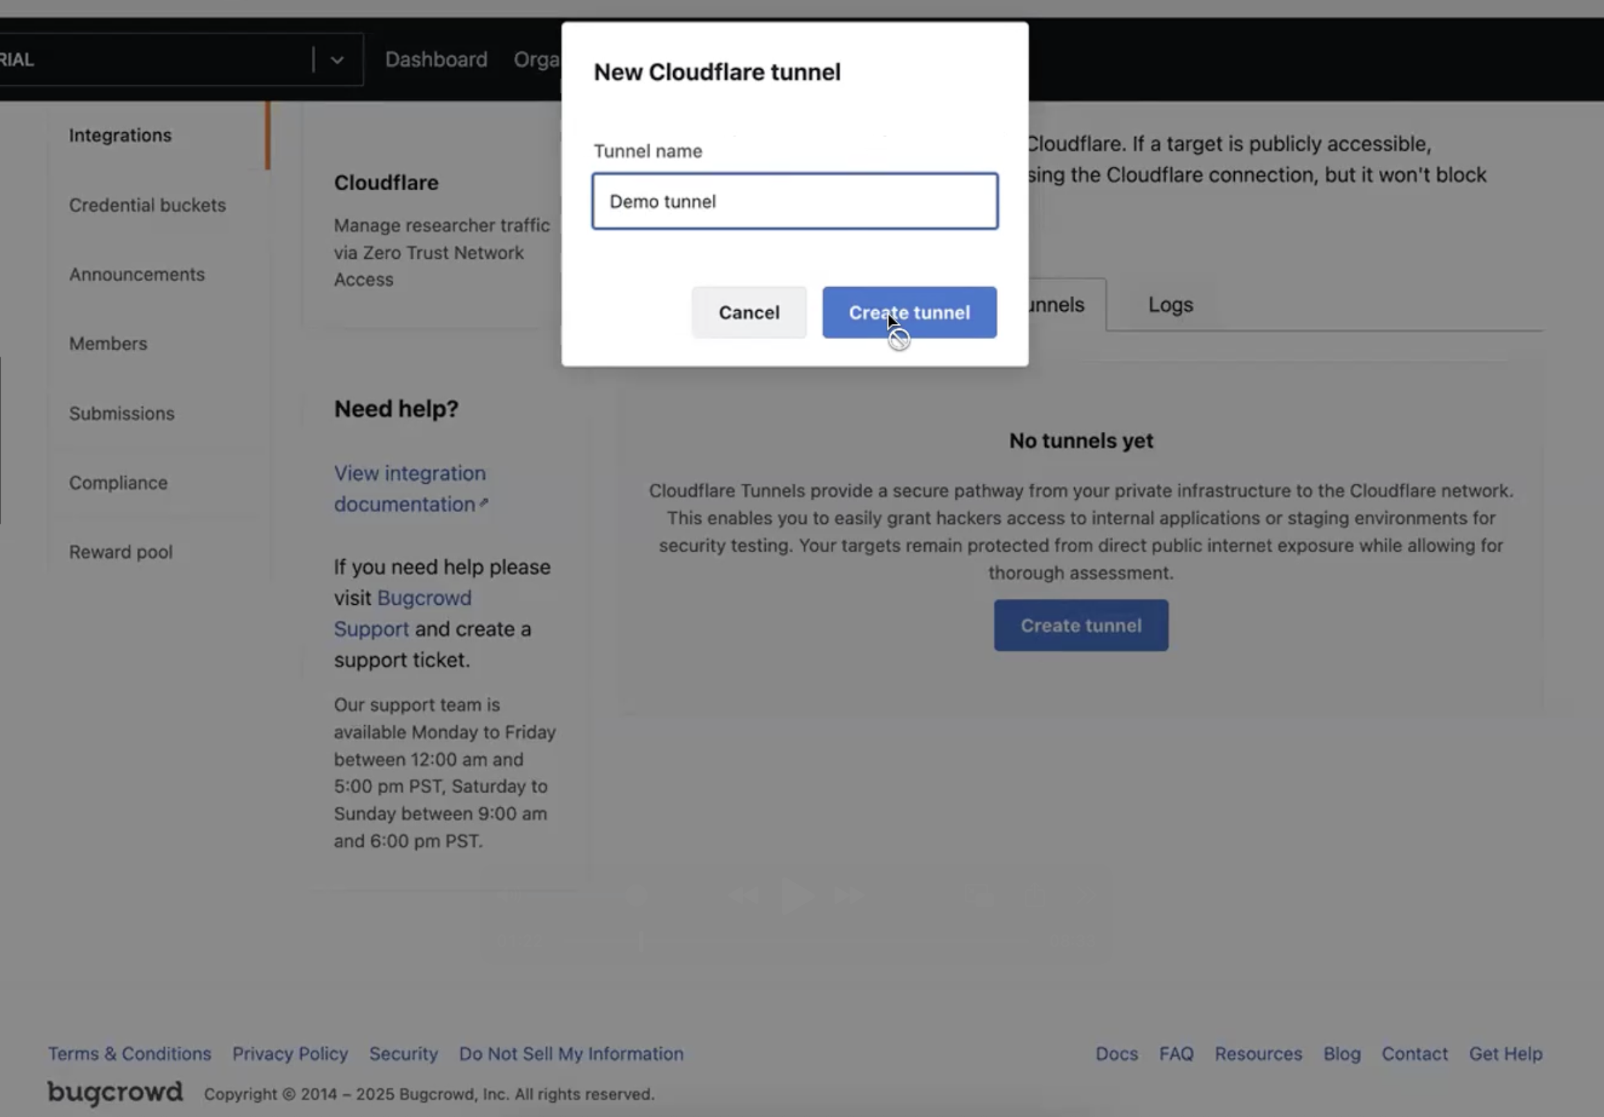Click Do Not Sell My Information
Image resolution: width=1604 pixels, height=1117 pixels.
[x=571, y=1053]
